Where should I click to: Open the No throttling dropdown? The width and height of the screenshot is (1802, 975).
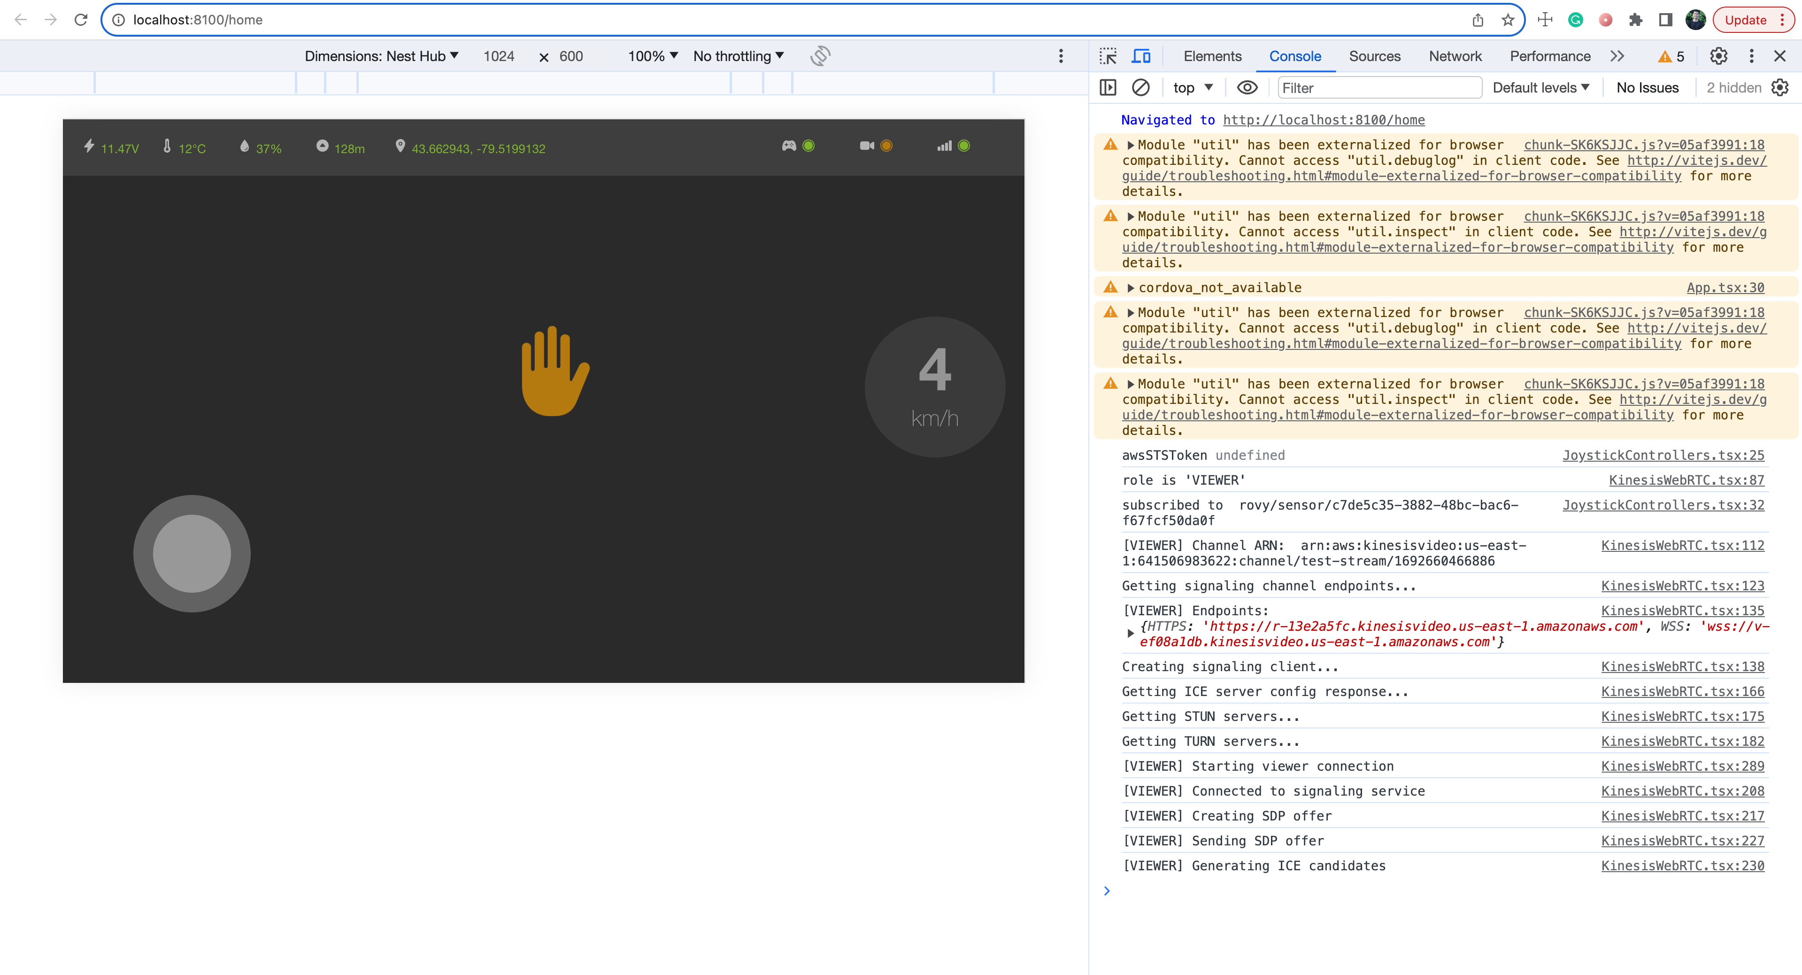click(738, 56)
